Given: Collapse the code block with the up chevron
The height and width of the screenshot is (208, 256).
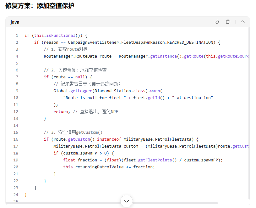Looking at the screenshot, I should click(x=242, y=22).
